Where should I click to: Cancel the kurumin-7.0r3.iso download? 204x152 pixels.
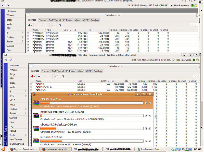coord(150,141)
